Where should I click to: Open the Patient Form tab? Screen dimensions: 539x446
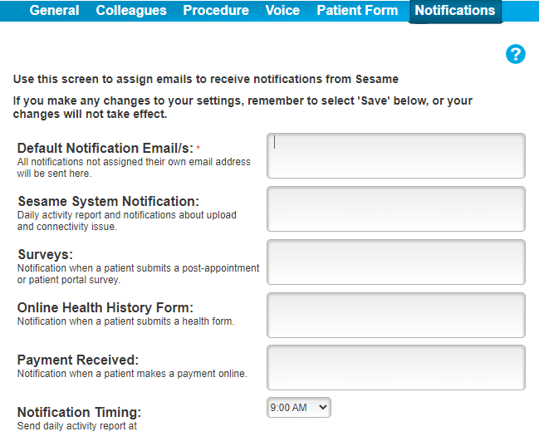click(x=357, y=10)
